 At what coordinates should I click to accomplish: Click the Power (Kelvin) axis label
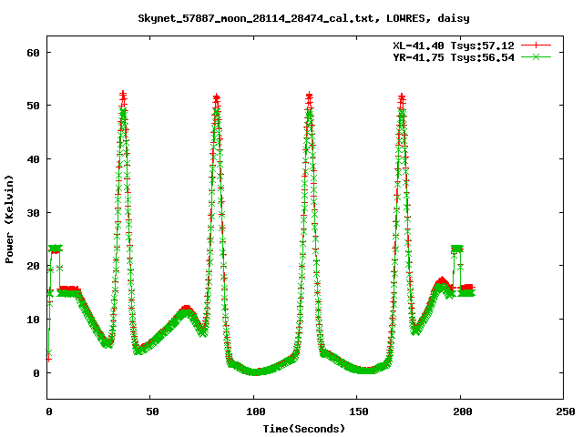coord(9,219)
